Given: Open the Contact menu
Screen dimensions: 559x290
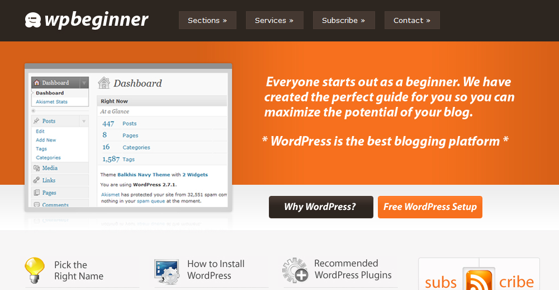Looking at the screenshot, I should click(412, 20).
